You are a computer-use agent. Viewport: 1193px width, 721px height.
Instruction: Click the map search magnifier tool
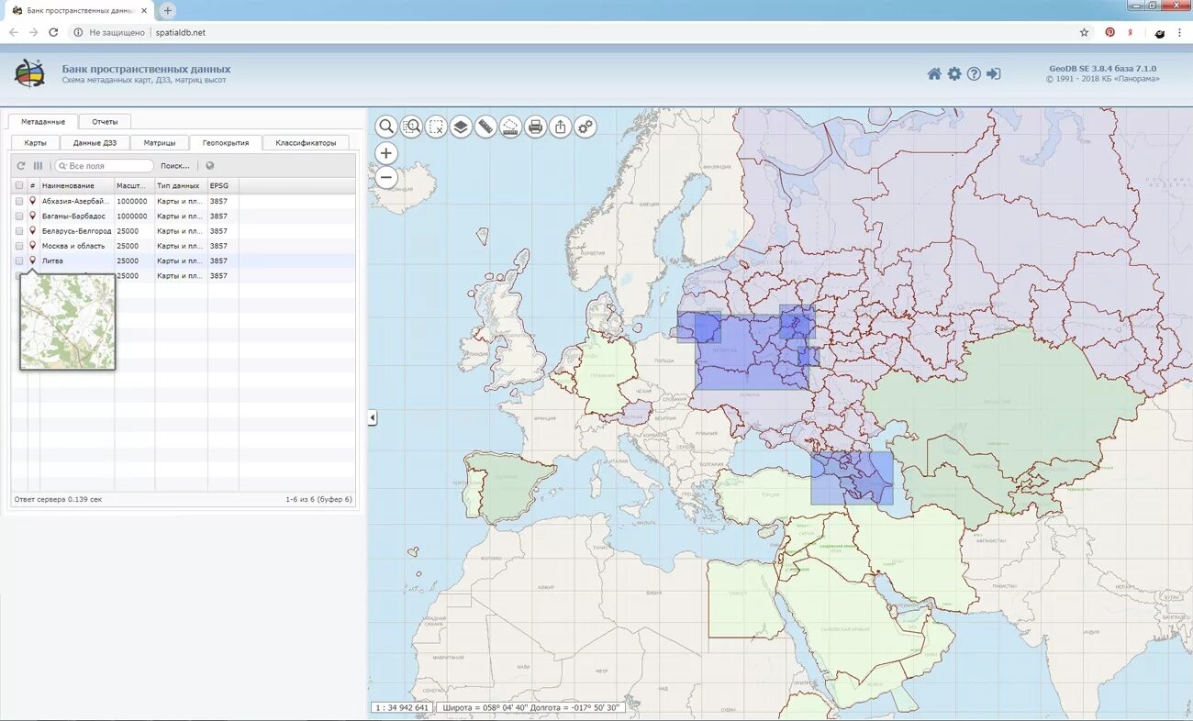386,127
